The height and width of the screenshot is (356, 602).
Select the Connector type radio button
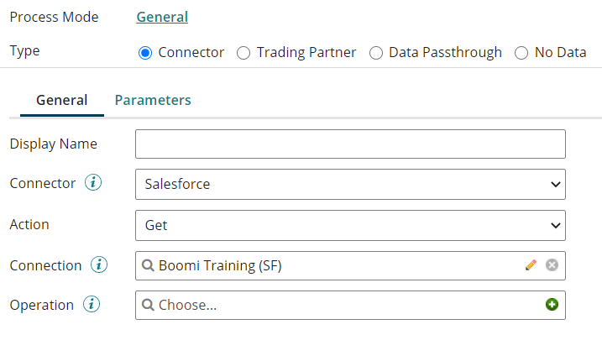pyautogui.click(x=145, y=53)
